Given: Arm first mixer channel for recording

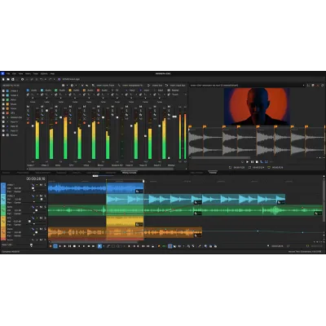Looking at the screenshot, I should [28, 123].
